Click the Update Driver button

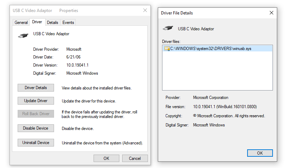point(36,101)
